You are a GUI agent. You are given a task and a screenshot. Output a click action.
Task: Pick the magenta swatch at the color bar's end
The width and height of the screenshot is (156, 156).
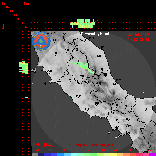point(153,154)
